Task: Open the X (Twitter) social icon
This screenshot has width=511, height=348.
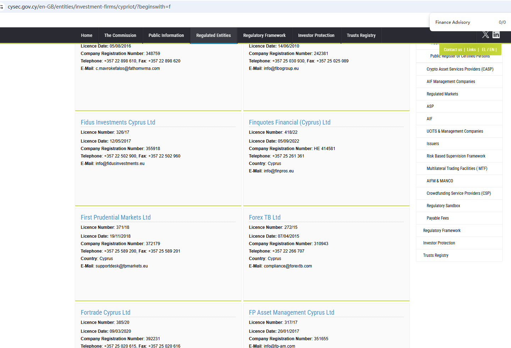Action: coord(485,34)
